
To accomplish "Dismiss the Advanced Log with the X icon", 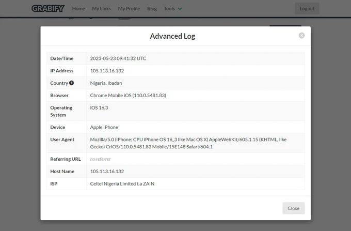I will coord(301,36).
